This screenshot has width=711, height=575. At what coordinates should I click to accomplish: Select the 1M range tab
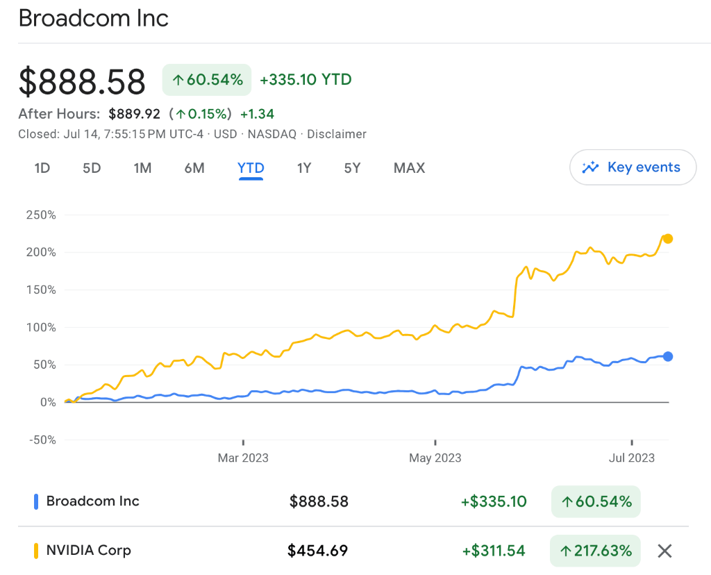pos(142,168)
